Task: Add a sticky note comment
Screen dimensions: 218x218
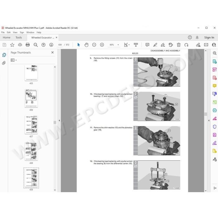Action: click(x=147, y=45)
